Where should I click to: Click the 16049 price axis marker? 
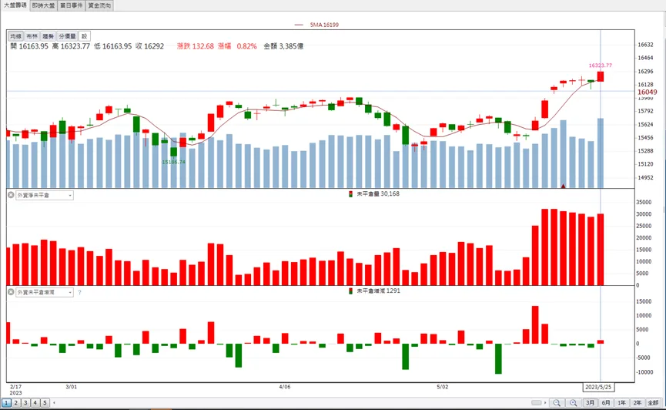pos(647,92)
